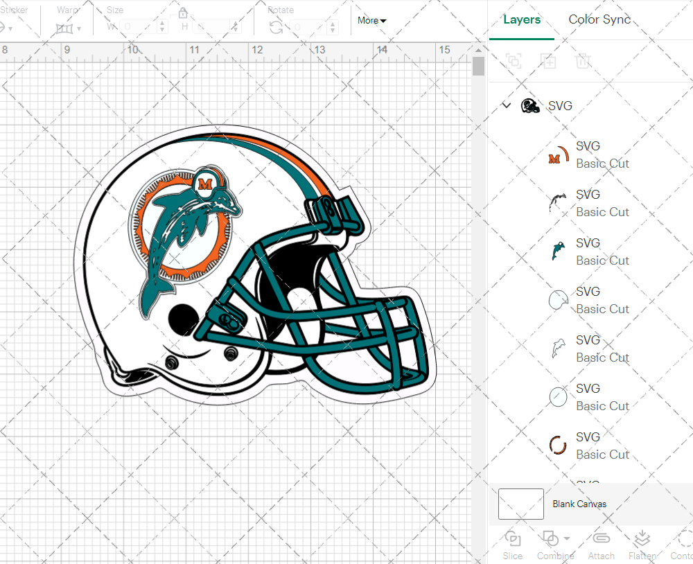Switch to the Color Sync tab
This screenshot has height=564, width=693.
pyautogui.click(x=599, y=19)
